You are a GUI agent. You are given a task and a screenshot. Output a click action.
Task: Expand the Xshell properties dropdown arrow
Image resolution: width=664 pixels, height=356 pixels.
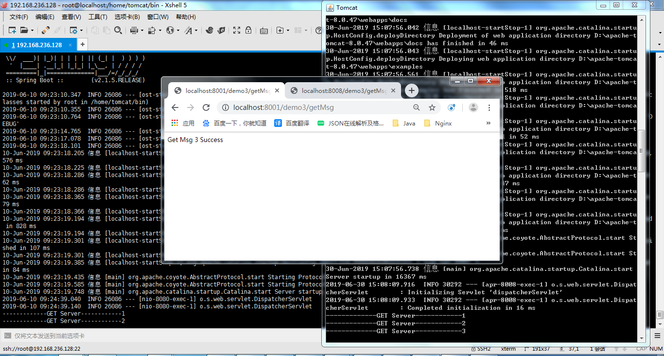[81, 30]
